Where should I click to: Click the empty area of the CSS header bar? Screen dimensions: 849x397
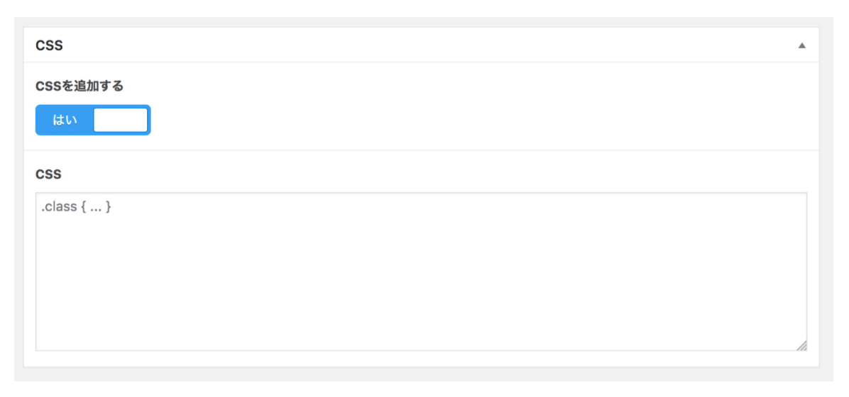(x=426, y=45)
